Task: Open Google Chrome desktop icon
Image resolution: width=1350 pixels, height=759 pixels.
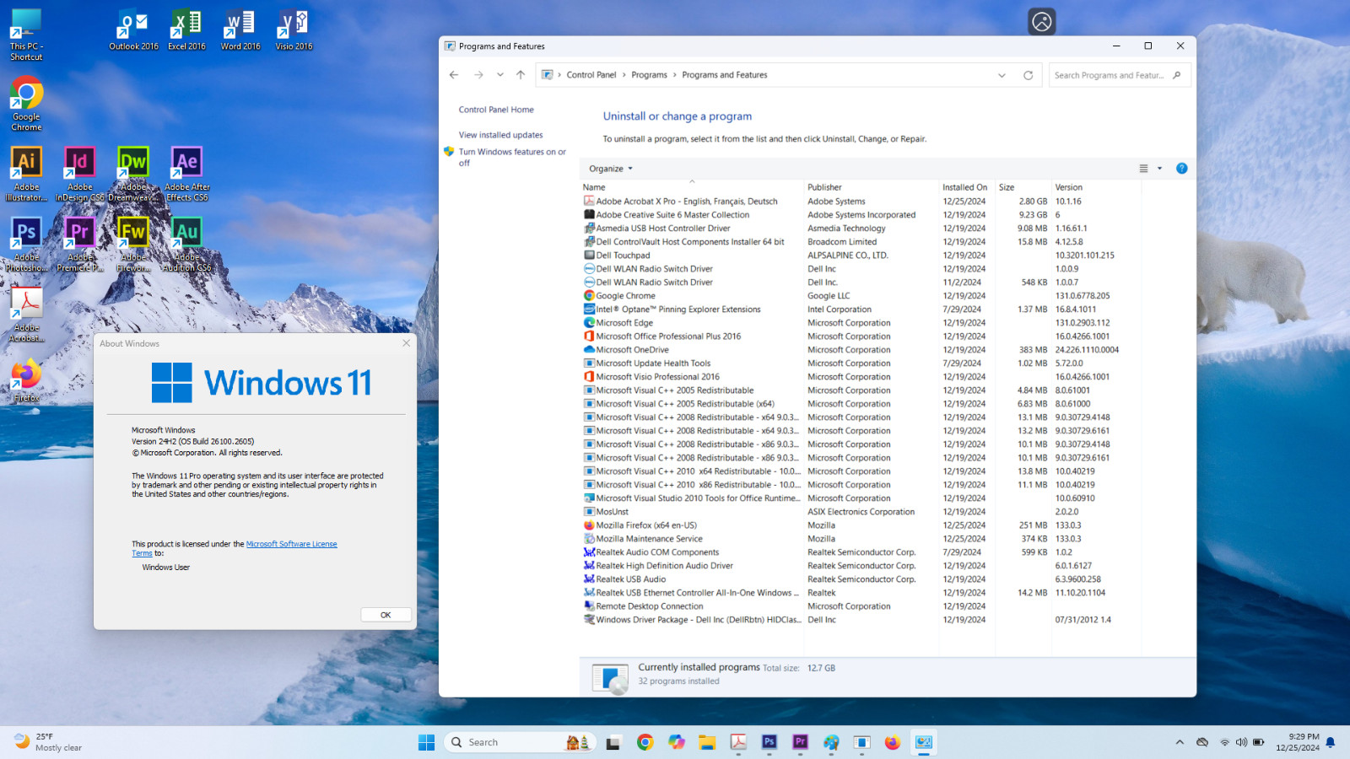Action: pyautogui.click(x=26, y=104)
